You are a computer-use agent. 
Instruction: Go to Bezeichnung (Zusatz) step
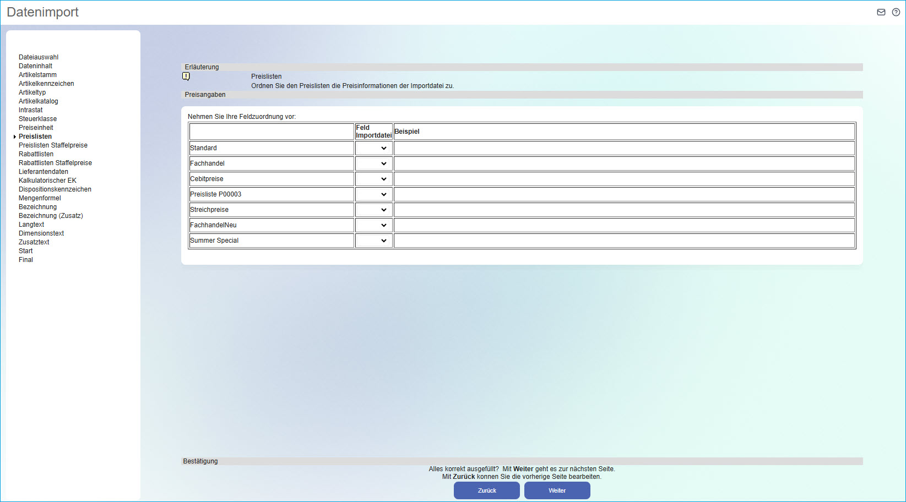pos(51,216)
